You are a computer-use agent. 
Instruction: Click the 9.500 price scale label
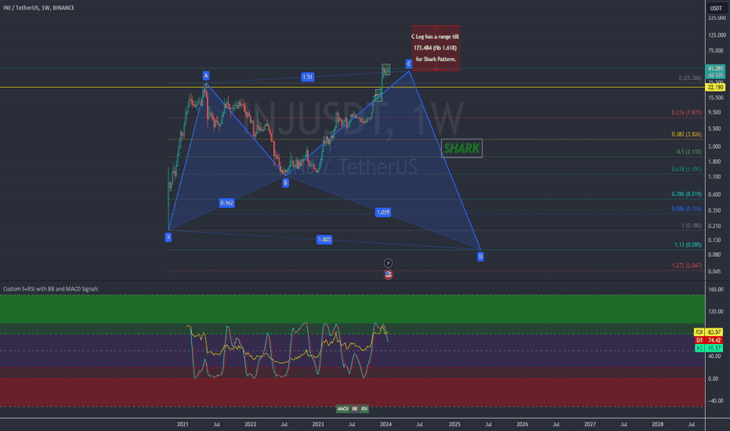714,112
